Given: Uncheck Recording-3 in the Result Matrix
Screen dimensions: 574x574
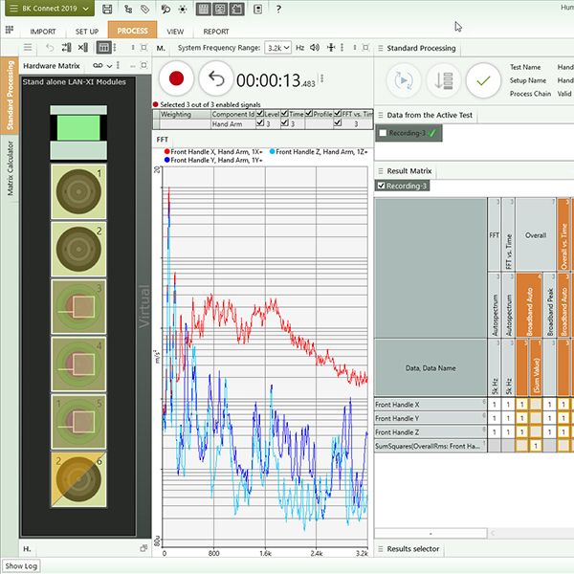Looking at the screenshot, I should (383, 186).
